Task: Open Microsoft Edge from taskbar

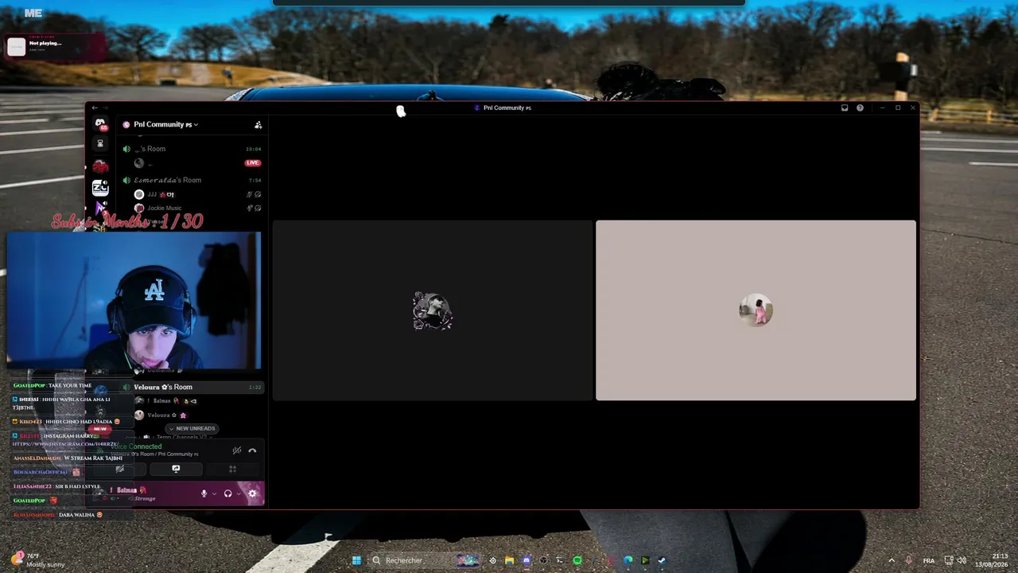Action: [x=628, y=560]
